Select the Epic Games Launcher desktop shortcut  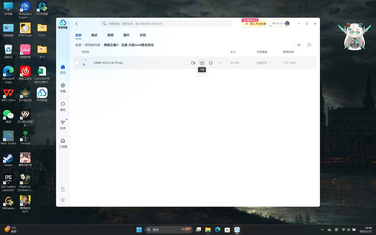[x=8, y=183]
